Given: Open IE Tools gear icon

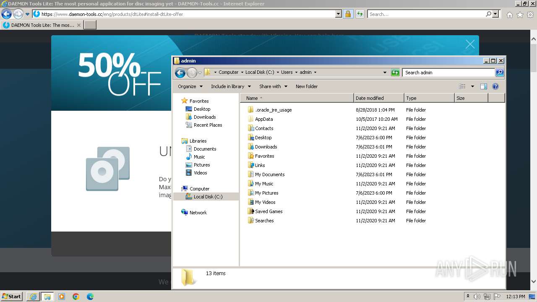Looking at the screenshot, I should 530,15.
